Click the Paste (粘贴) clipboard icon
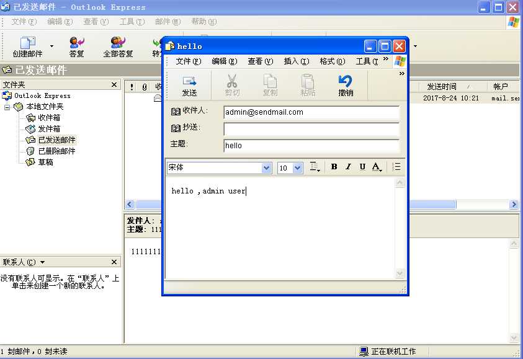The image size is (523, 359). click(x=308, y=81)
